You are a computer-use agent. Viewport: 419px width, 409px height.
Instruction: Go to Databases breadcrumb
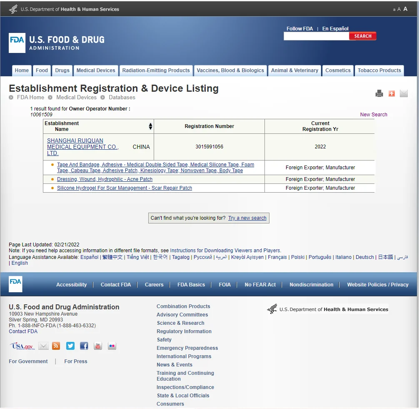(x=122, y=98)
